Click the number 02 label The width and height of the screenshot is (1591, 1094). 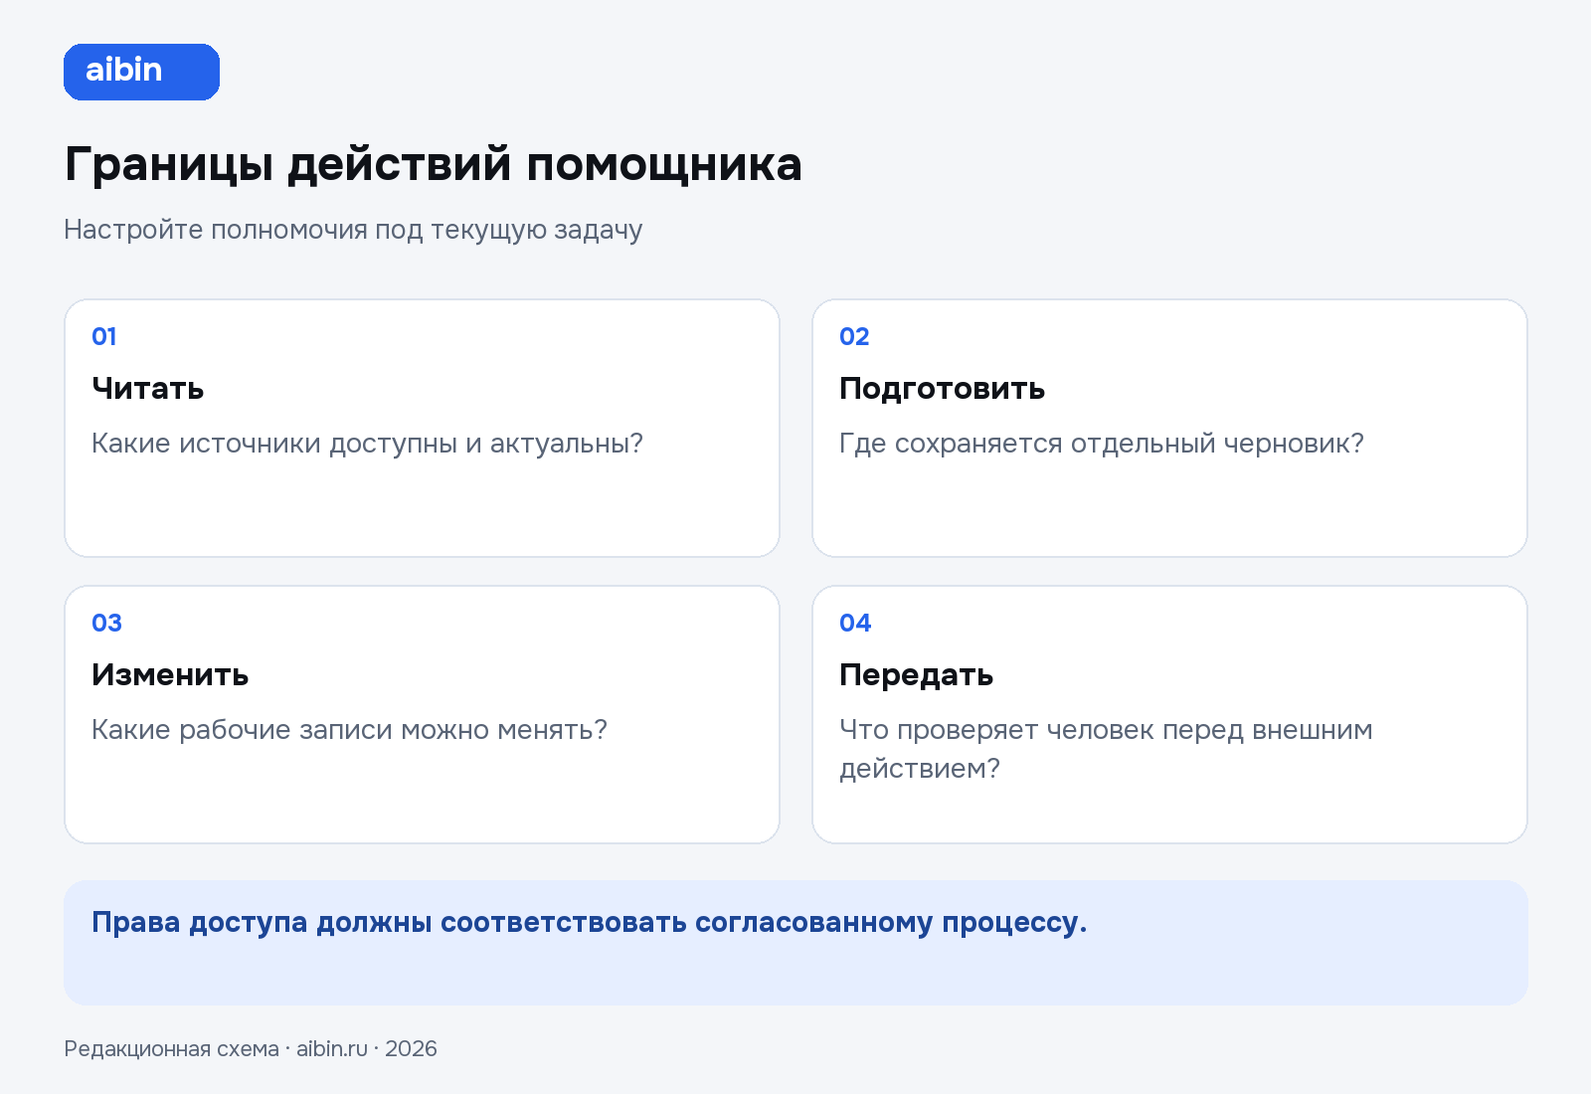pos(854,336)
